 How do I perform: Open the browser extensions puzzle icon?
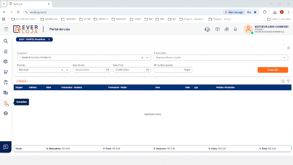point(265,12)
